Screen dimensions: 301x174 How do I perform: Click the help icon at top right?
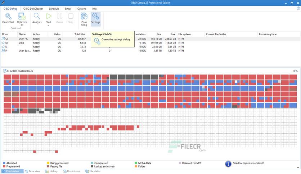[298, 8]
